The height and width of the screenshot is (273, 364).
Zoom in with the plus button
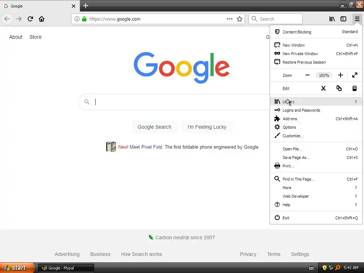click(x=340, y=75)
